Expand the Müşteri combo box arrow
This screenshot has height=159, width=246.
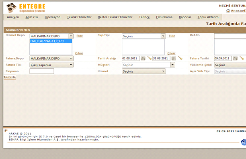point(172,65)
